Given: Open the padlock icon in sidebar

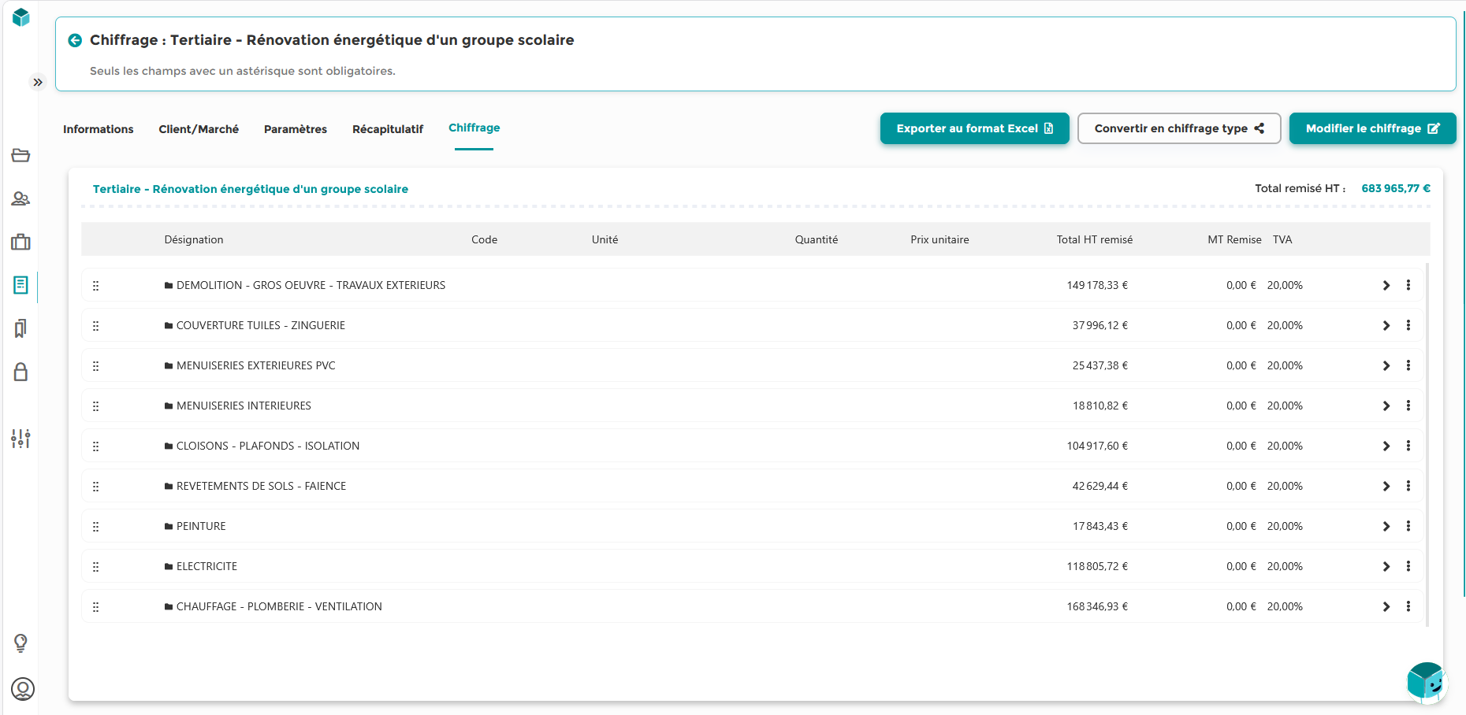Looking at the screenshot, I should (20, 372).
